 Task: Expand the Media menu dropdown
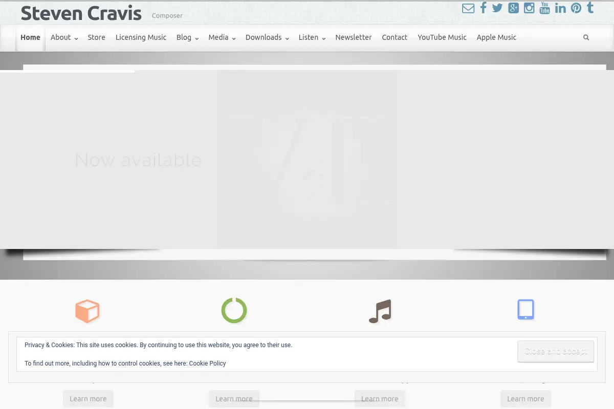(x=222, y=37)
